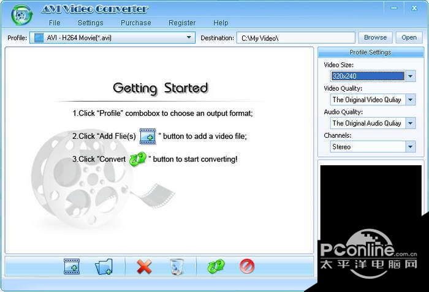Viewport: 429px width, 292px height.
Task: Click the Add Folder toolbar icon
Action: coord(104,266)
